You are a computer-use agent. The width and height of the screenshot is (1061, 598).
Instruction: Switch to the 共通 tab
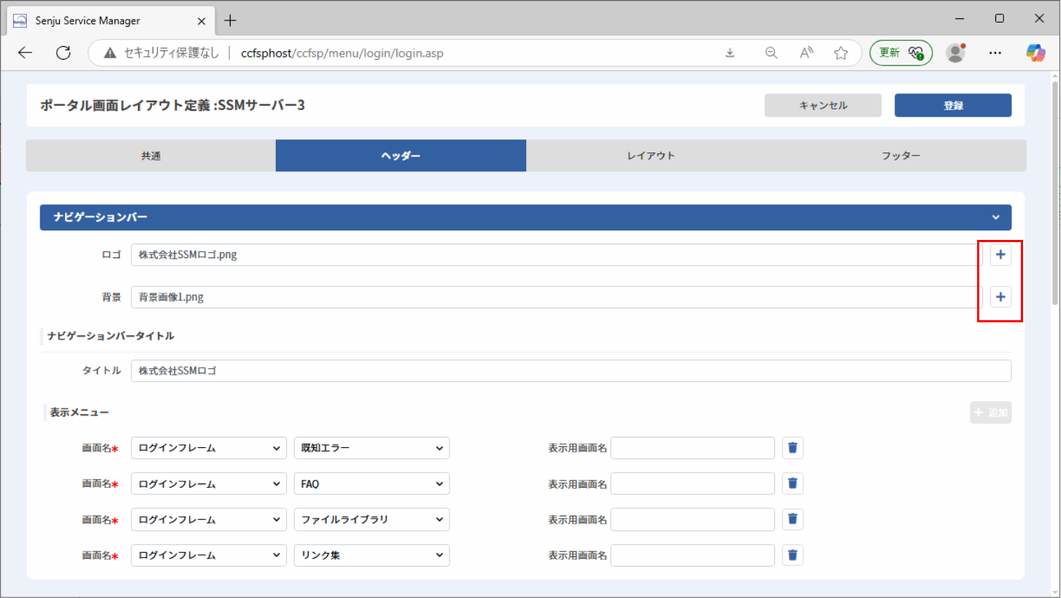coord(151,155)
